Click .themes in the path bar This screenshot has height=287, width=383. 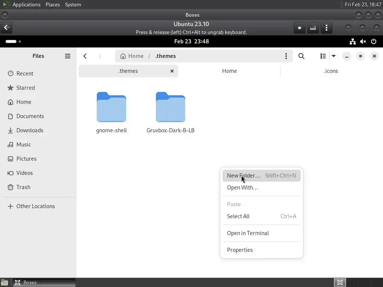point(165,56)
